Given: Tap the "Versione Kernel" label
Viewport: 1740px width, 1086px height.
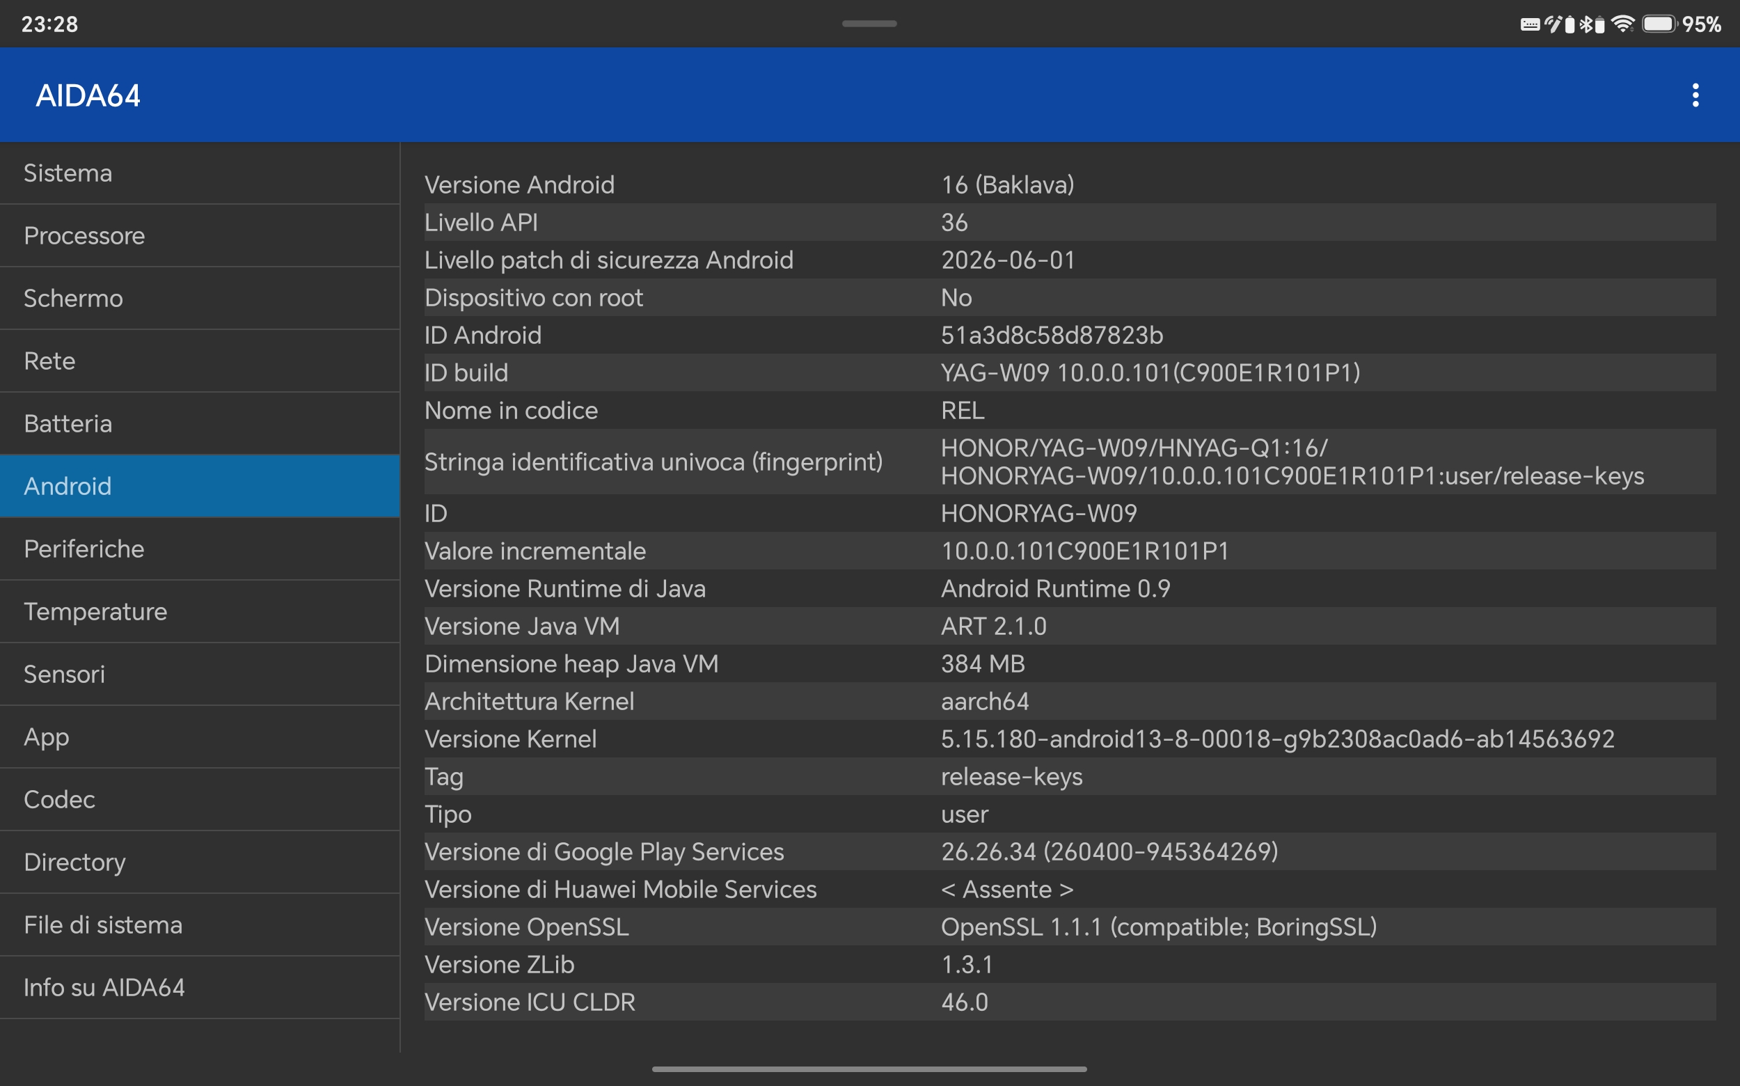Looking at the screenshot, I should pyautogui.click(x=511, y=739).
